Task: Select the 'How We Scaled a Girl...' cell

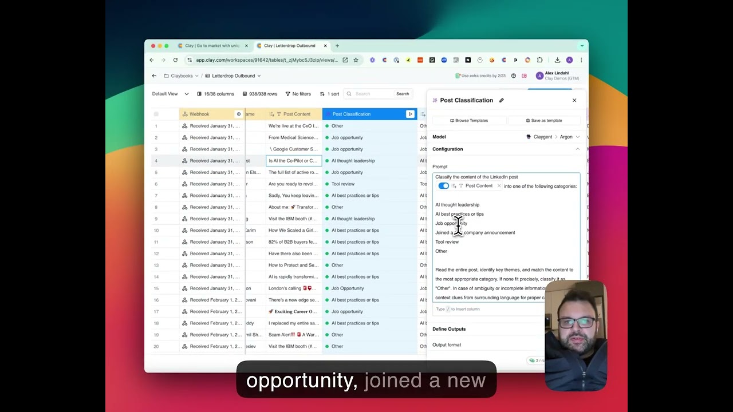Action: (294, 231)
